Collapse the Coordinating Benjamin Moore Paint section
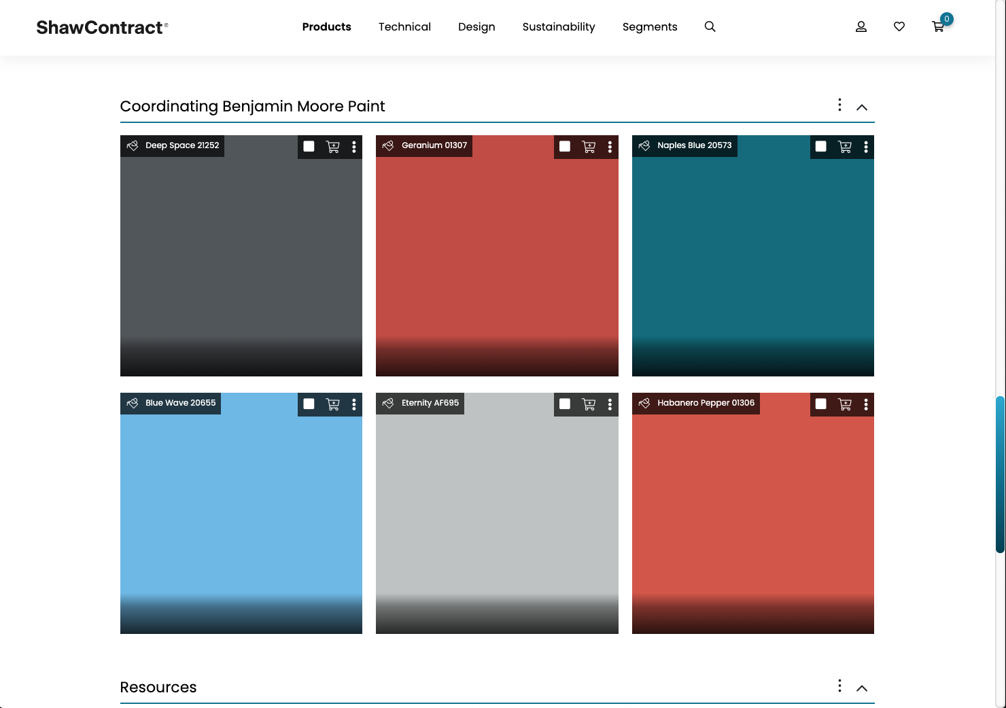 (861, 107)
